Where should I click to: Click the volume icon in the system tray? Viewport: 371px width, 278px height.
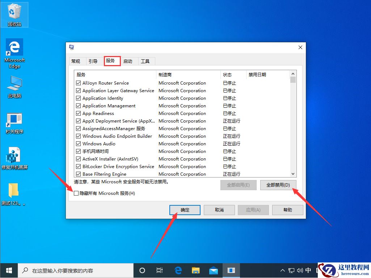[299, 270]
